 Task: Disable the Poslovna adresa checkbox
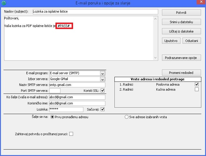click(x=197, y=84)
